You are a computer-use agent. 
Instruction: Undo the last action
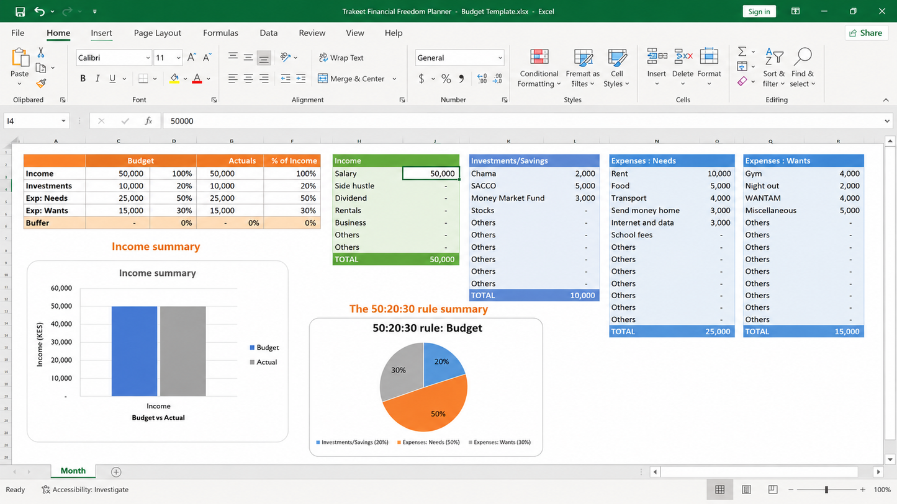click(x=40, y=11)
